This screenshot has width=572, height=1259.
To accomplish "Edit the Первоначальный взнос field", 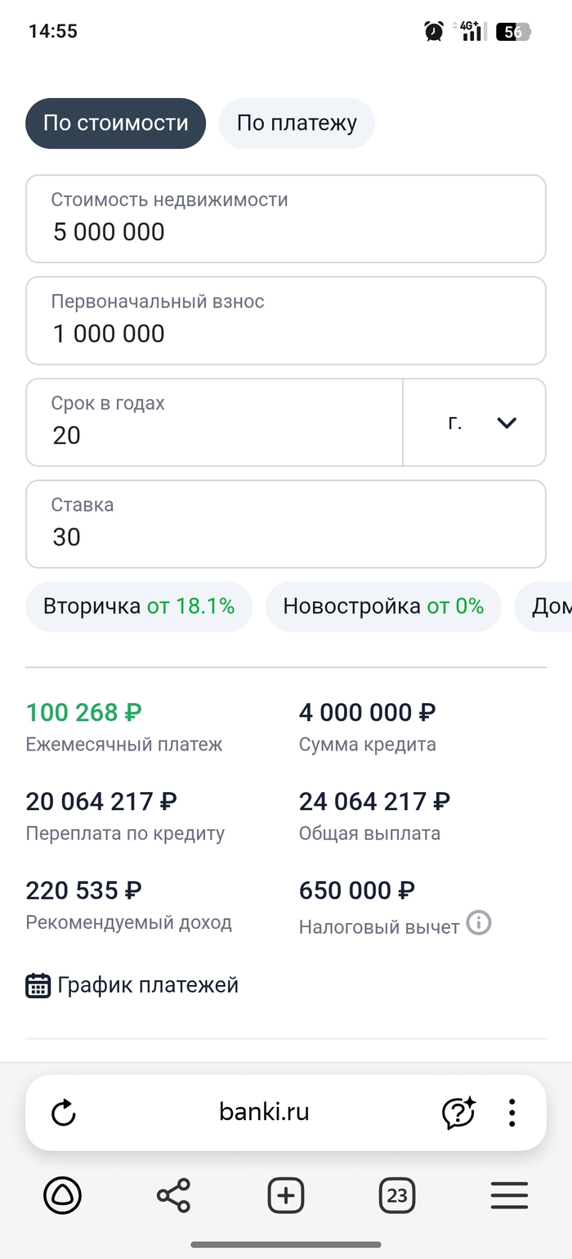I will click(x=285, y=320).
